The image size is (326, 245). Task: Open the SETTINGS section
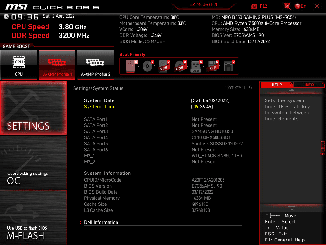(33, 108)
